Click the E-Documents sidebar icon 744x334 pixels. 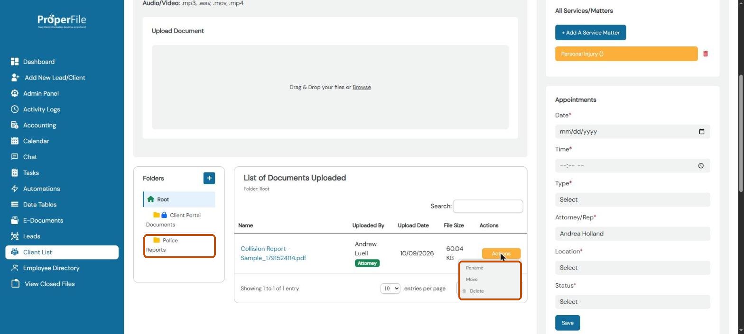pyautogui.click(x=15, y=220)
